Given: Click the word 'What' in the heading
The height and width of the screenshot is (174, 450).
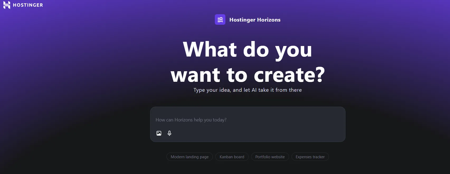Looking at the screenshot, I should coord(210,50).
